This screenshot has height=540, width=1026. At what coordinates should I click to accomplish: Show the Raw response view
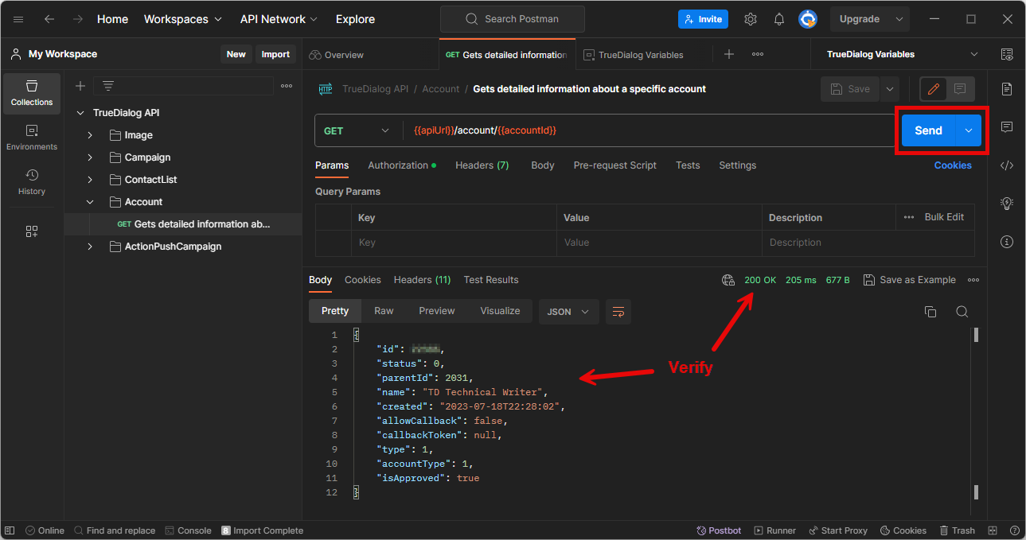384,311
